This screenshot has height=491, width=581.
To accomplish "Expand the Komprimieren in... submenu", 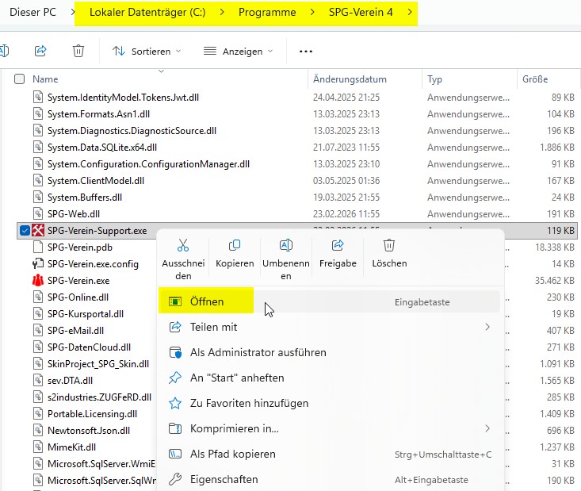I will point(487,429).
